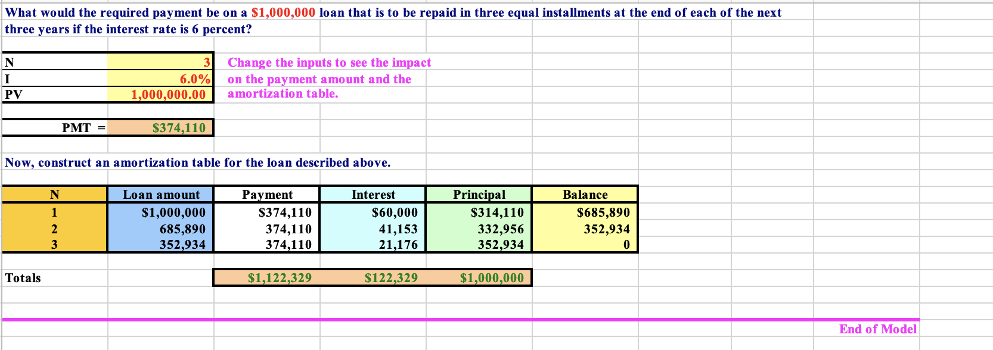Click total principal cell $1,000,000

(x=479, y=277)
